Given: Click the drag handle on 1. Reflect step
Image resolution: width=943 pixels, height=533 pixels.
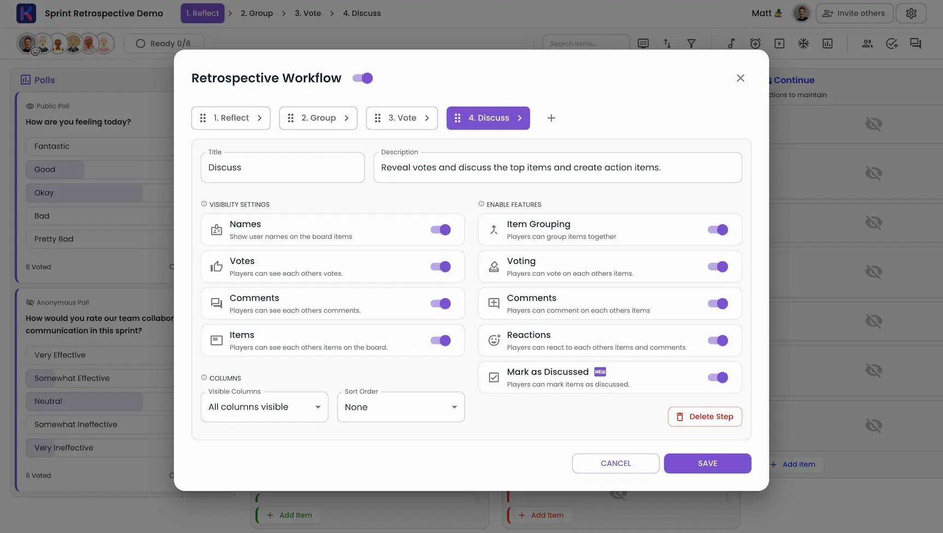Looking at the screenshot, I should (x=203, y=118).
